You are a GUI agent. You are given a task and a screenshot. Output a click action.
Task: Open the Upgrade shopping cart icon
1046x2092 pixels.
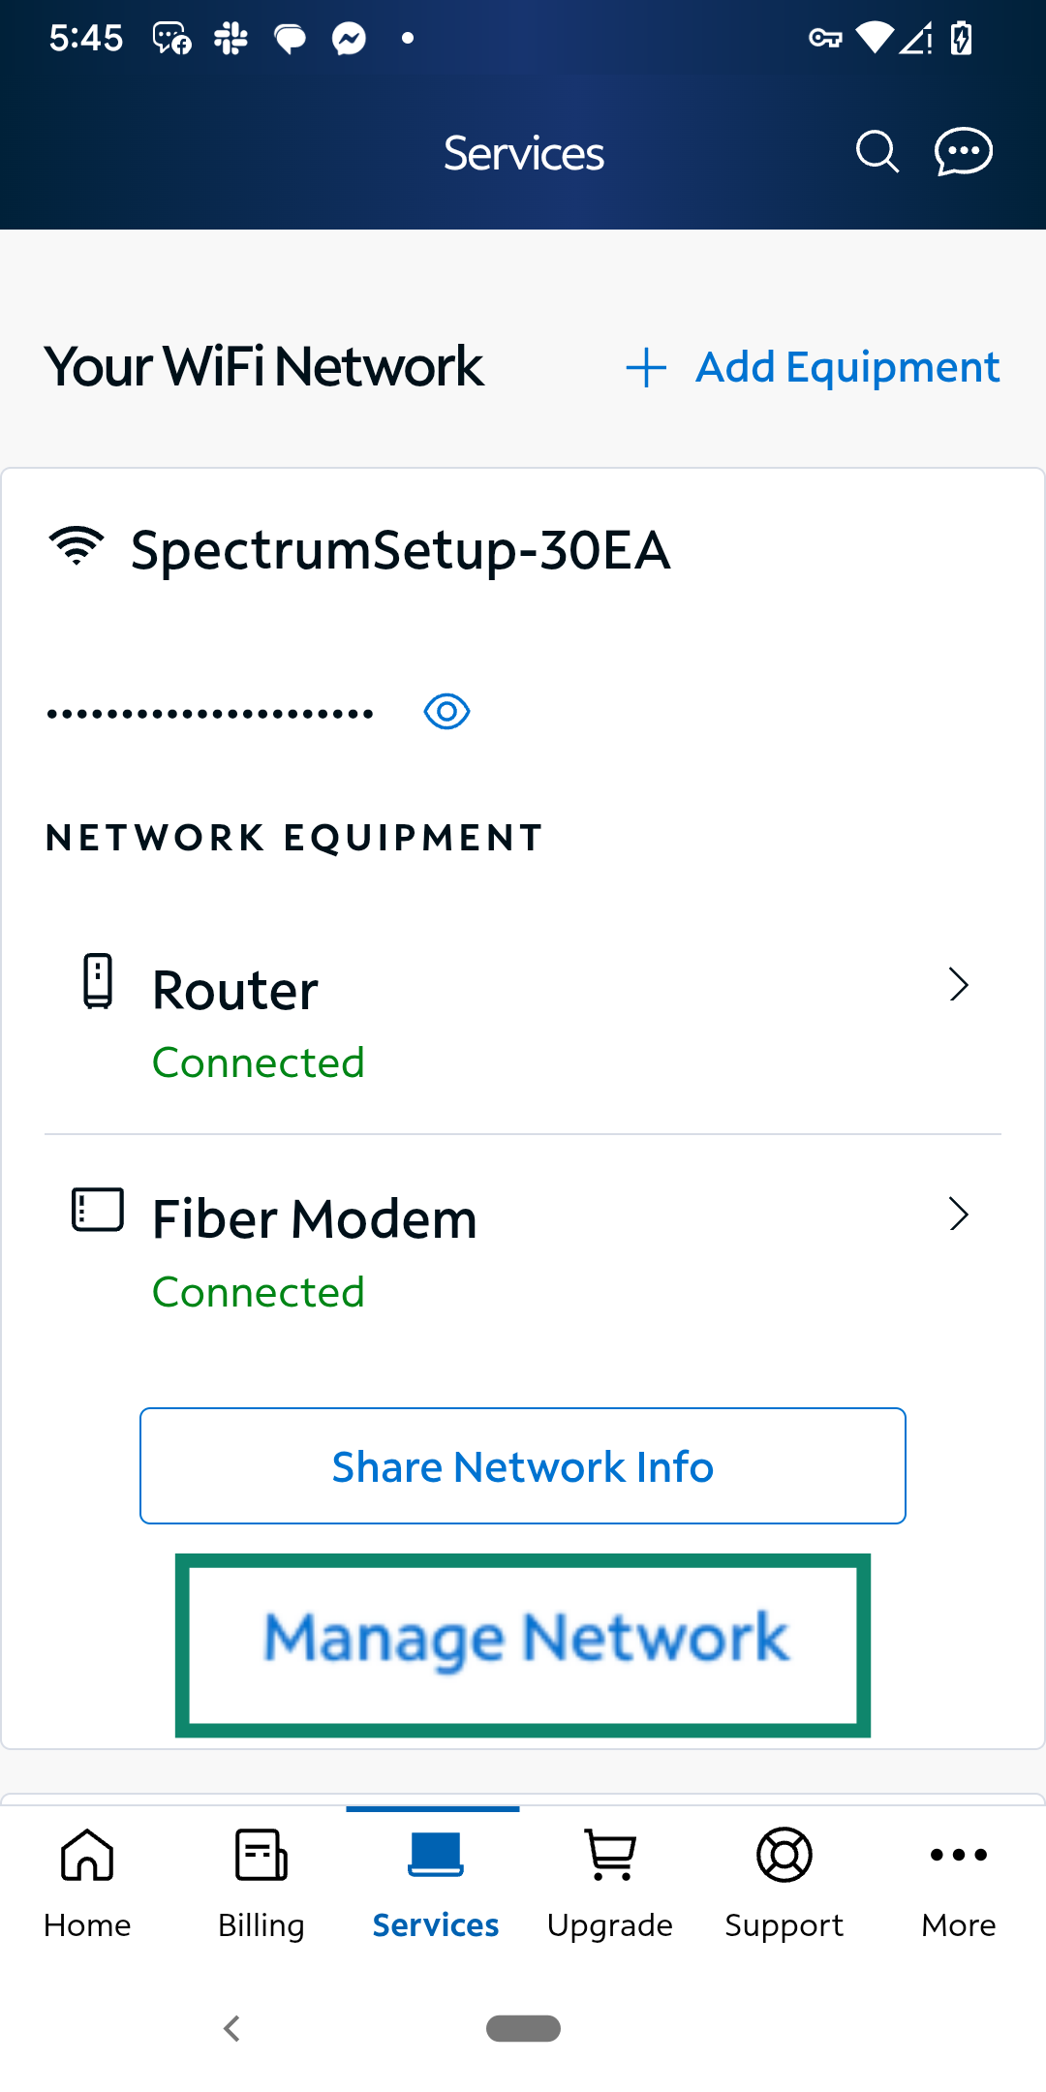(x=609, y=1855)
